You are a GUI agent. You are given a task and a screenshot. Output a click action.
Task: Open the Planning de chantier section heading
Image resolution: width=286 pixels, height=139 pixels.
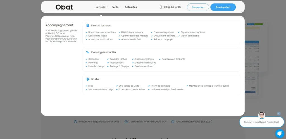coord(104,52)
